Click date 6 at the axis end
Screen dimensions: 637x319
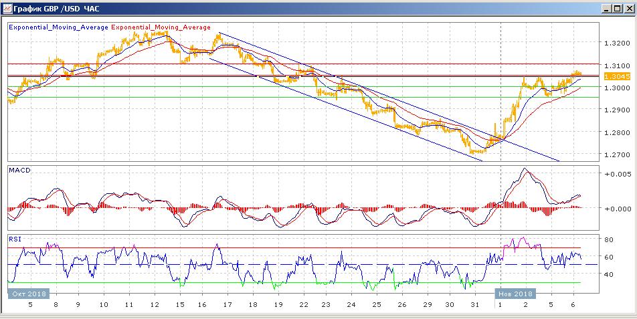pyautogui.click(x=573, y=304)
